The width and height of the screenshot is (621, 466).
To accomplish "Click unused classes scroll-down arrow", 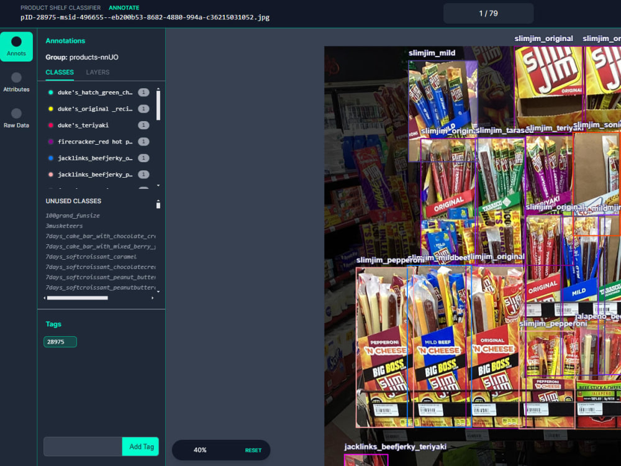I will tap(158, 291).
